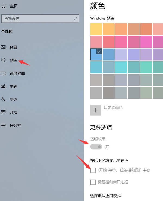This screenshot has height=201, width=163.
Task: Toggle the 透明效果 switch
Action: pyautogui.click(x=96, y=147)
